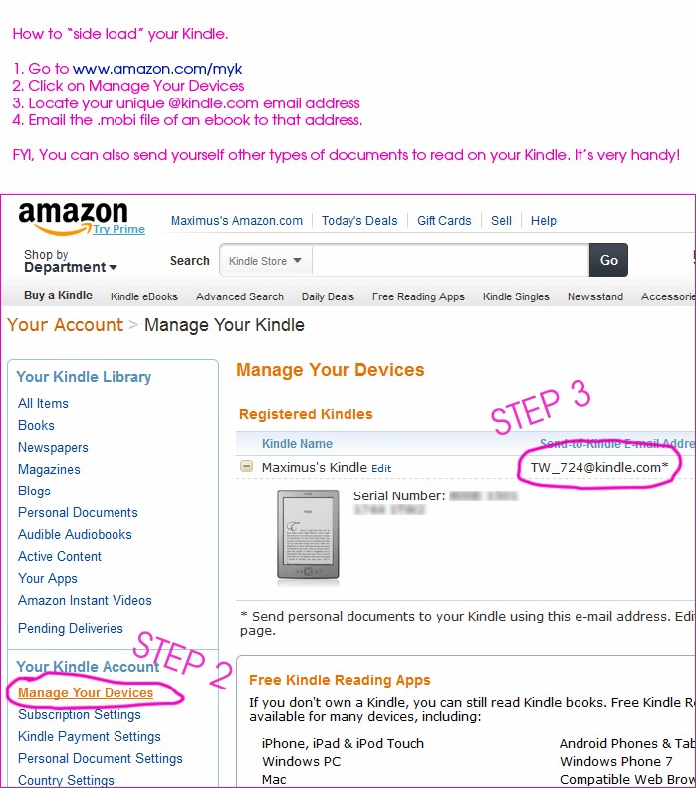The width and height of the screenshot is (696, 788).
Task: Open Personal Document Settings link
Action: click(x=101, y=758)
